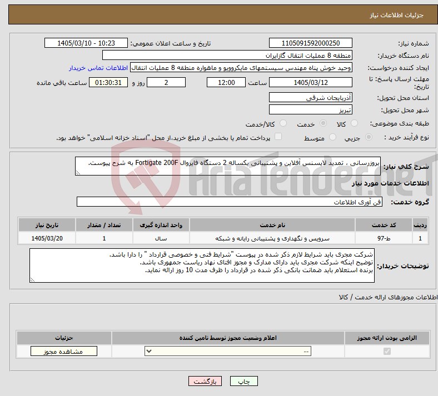Image resolution: width=438 pixels, height=396 pixels.
Task: Click the جزئیات column header
Action: tap(64, 338)
